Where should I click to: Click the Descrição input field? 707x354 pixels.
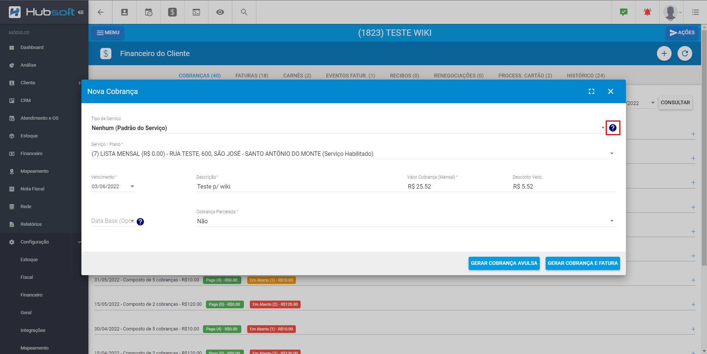(x=301, y=187)
